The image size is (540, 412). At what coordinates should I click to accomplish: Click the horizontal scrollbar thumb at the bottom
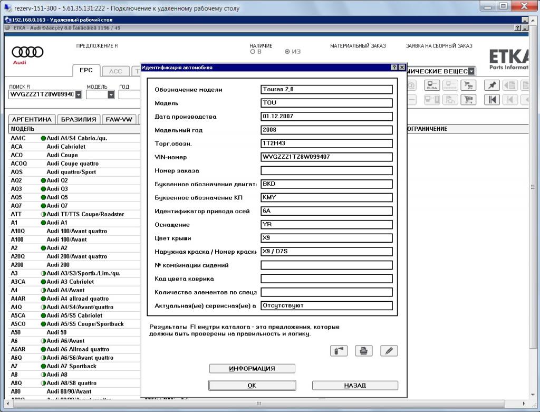pos(259,404)
